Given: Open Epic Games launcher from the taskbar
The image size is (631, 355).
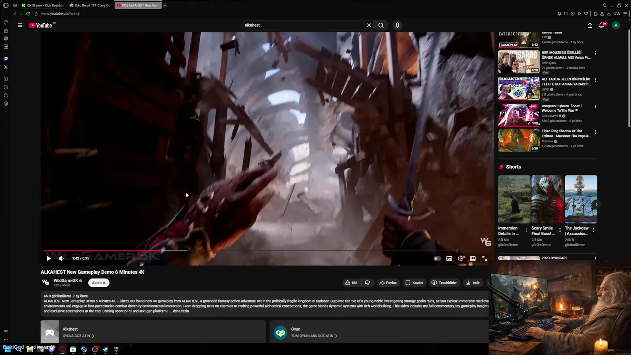Looking at the screenshot, I should click(x=116, y=349).
